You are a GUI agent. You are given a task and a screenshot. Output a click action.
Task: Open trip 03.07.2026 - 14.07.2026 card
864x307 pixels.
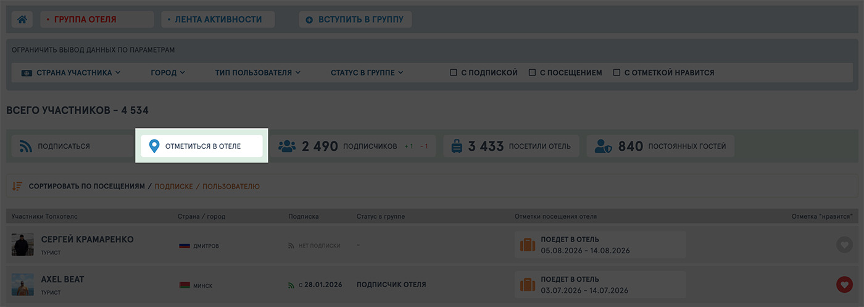(x=600, y=284)
